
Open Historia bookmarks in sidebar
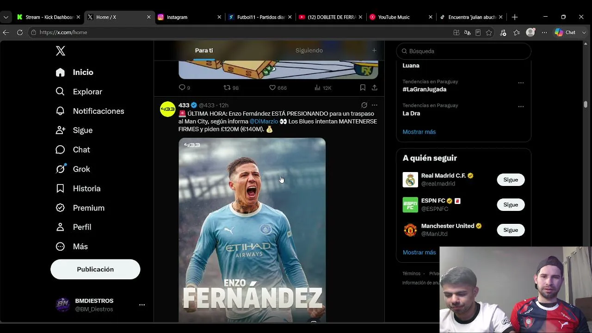point(78,189)
